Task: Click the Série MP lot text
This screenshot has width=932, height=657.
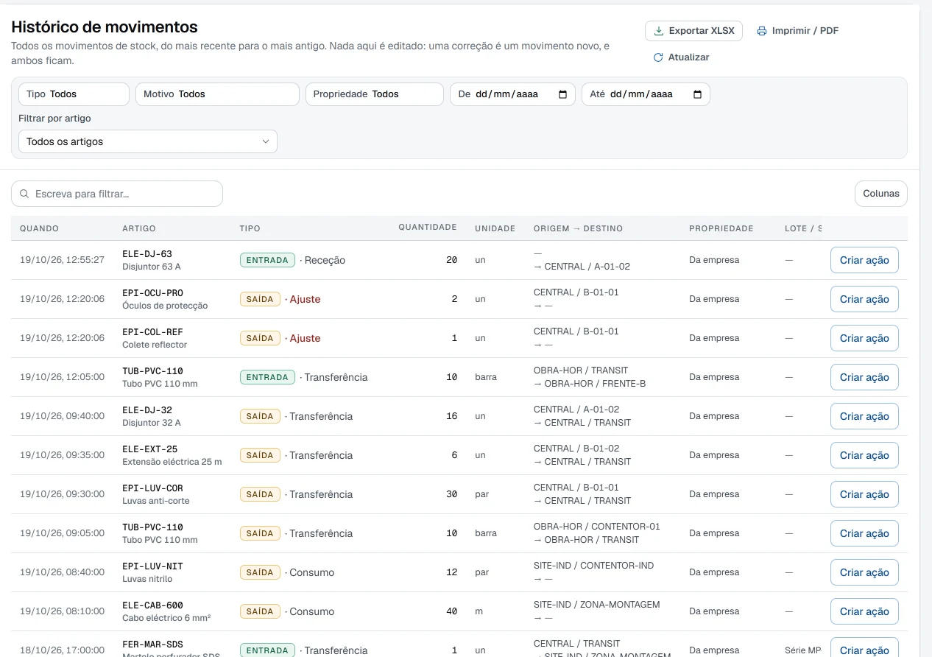Action: [803, 650]
